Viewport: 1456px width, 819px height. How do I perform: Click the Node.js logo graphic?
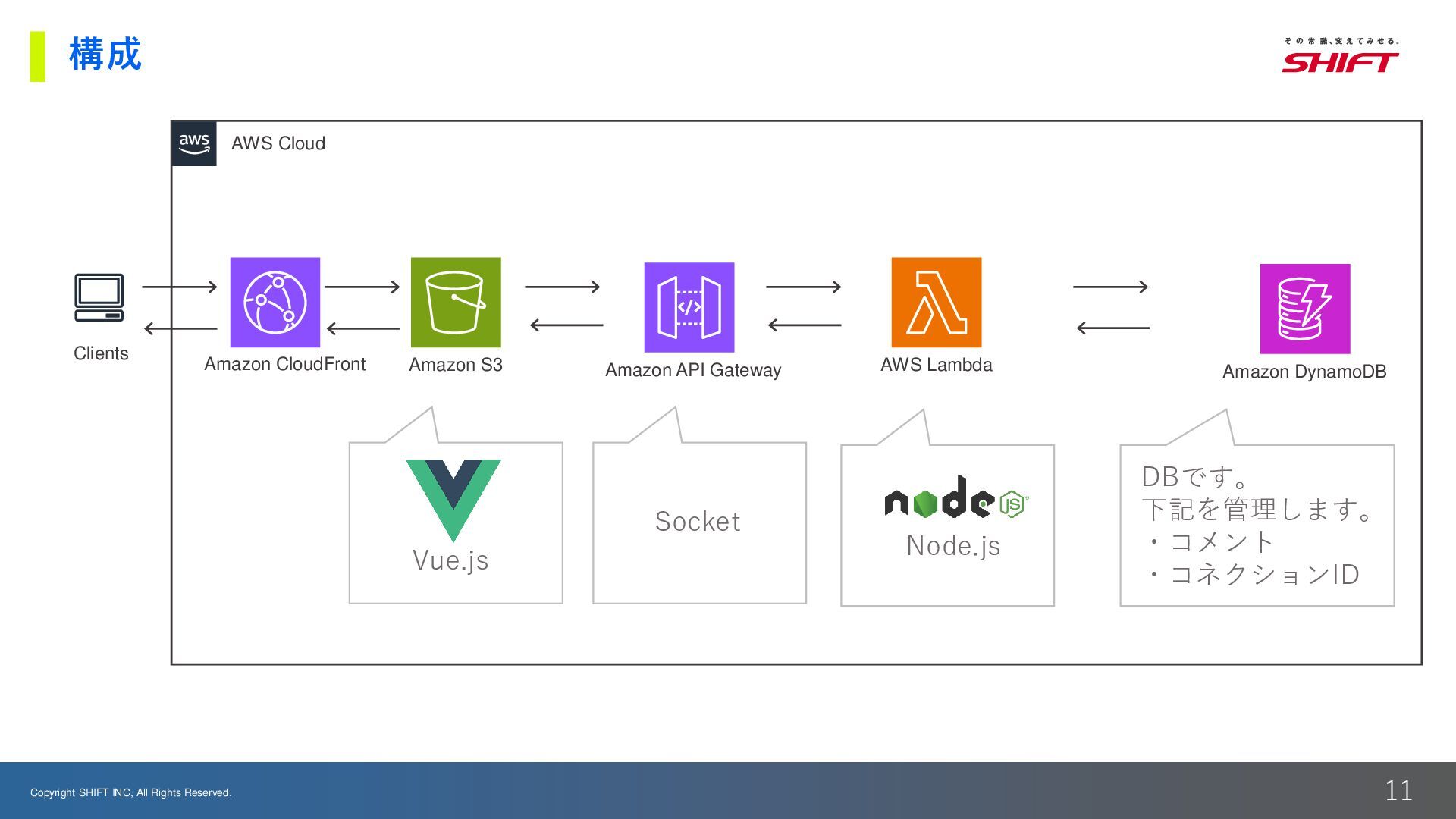[x=955, y=498]
